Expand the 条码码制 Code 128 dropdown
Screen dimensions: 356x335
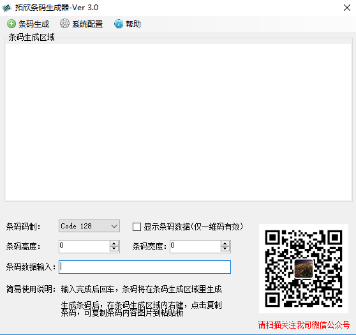(114, 227)
